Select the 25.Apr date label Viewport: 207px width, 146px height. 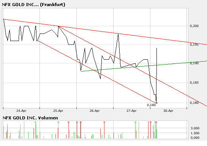coord(58,111)
